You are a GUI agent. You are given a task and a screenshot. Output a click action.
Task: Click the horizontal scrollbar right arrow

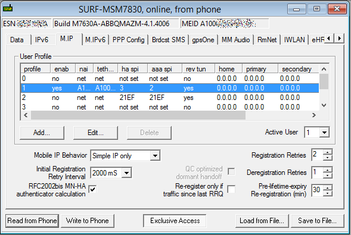point(314,115)
